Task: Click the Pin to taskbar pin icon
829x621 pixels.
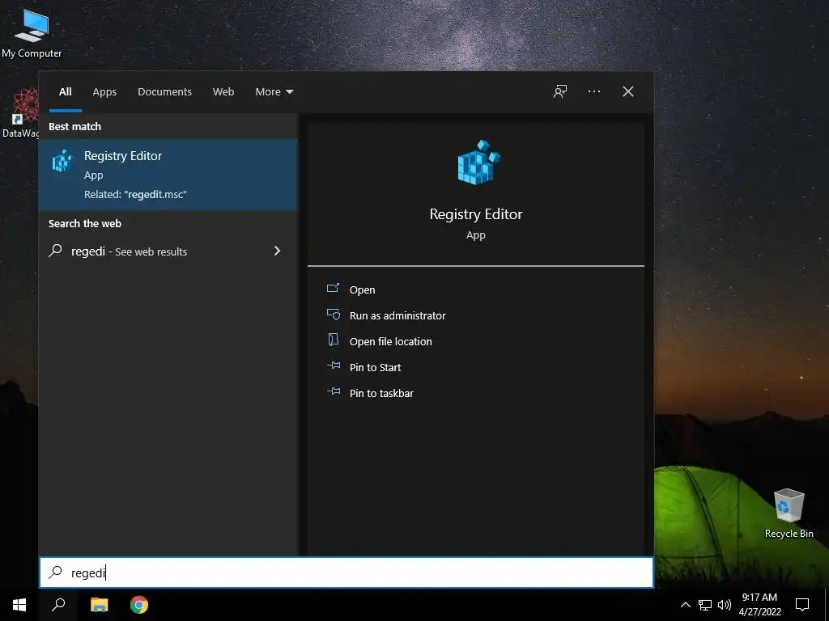Action: pyautogui.click(x=333, y=391)
